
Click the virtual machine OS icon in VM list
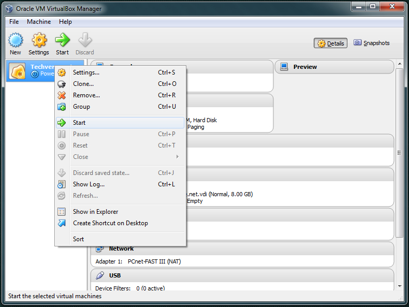click(x=17, y=71)
